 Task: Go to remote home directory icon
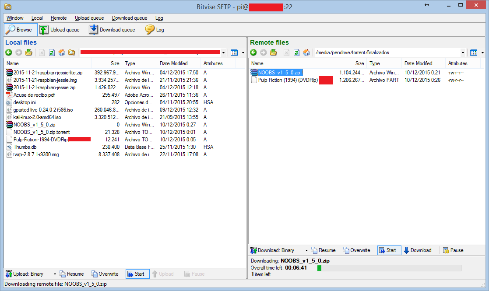(x=306, y=53)
